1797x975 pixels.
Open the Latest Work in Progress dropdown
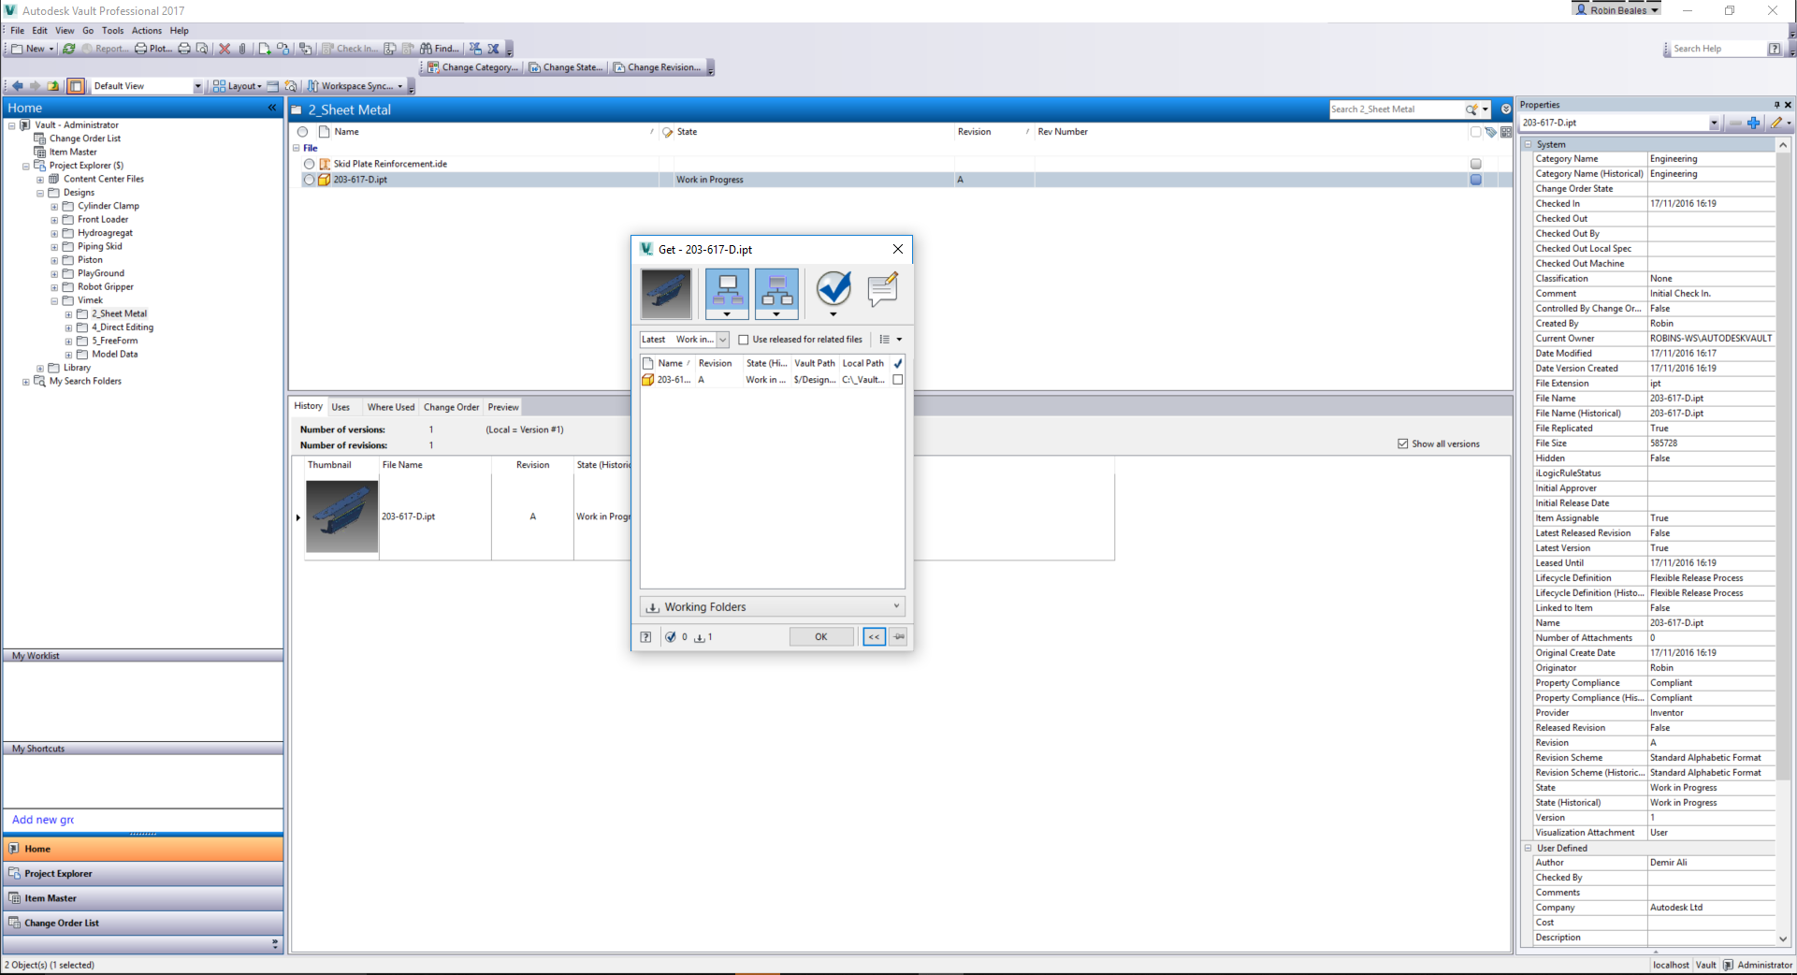click(x=722, y=340)
